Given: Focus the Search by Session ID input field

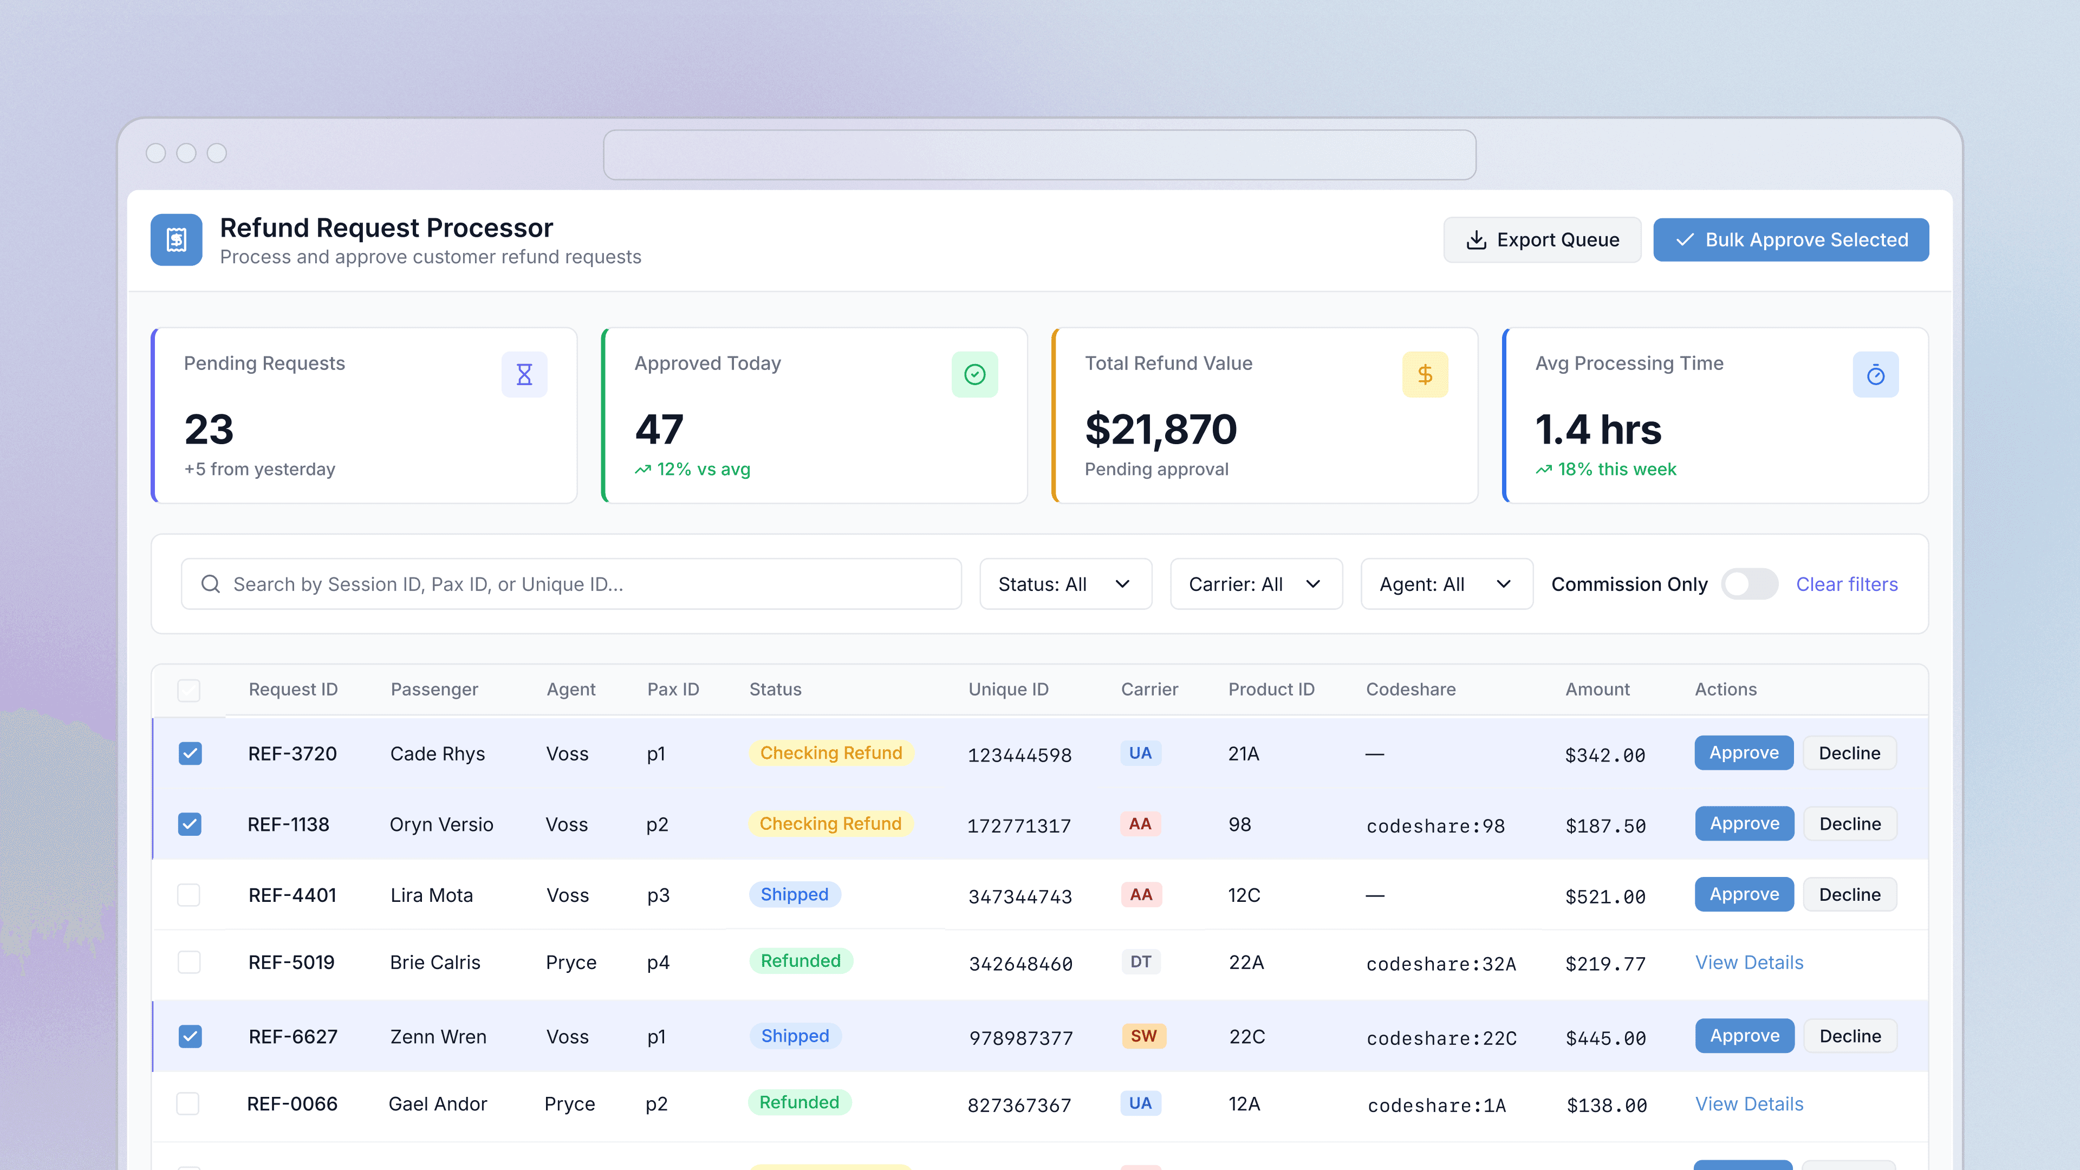Looking at the screenshot, I should point(571,584).
